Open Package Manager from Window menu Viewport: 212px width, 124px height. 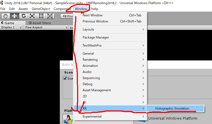(110, 37)
